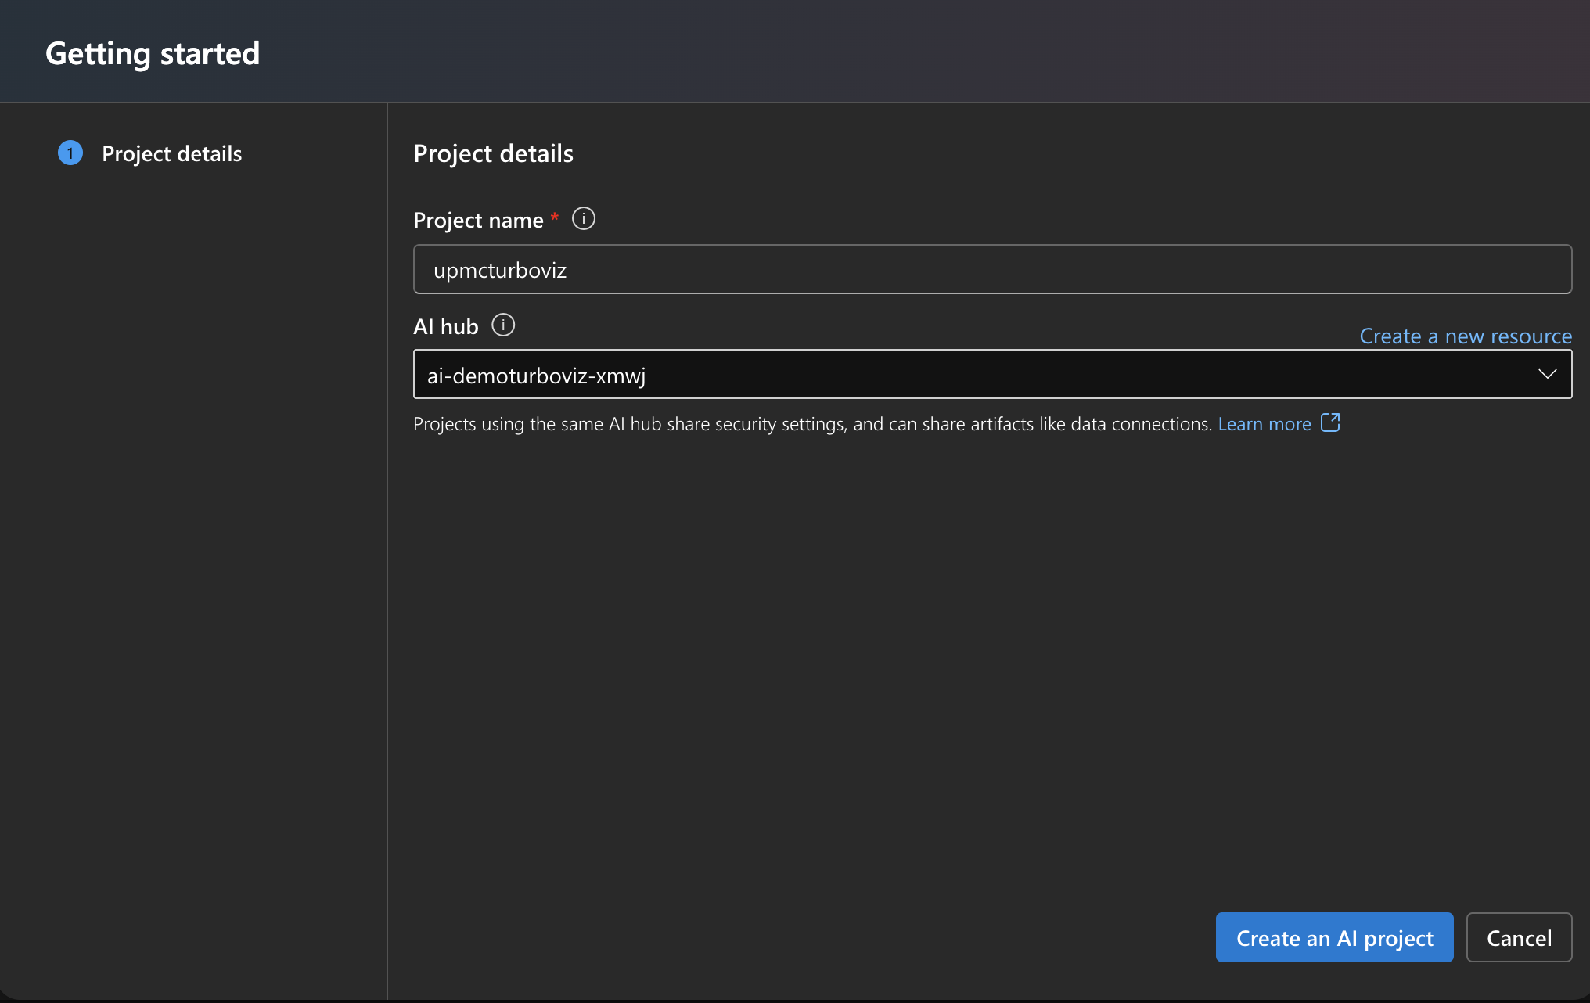Click the ai-demoturboviz-xmwj hub selection
Viewport: 1590px width, 1003px height.
coord(992,375)
